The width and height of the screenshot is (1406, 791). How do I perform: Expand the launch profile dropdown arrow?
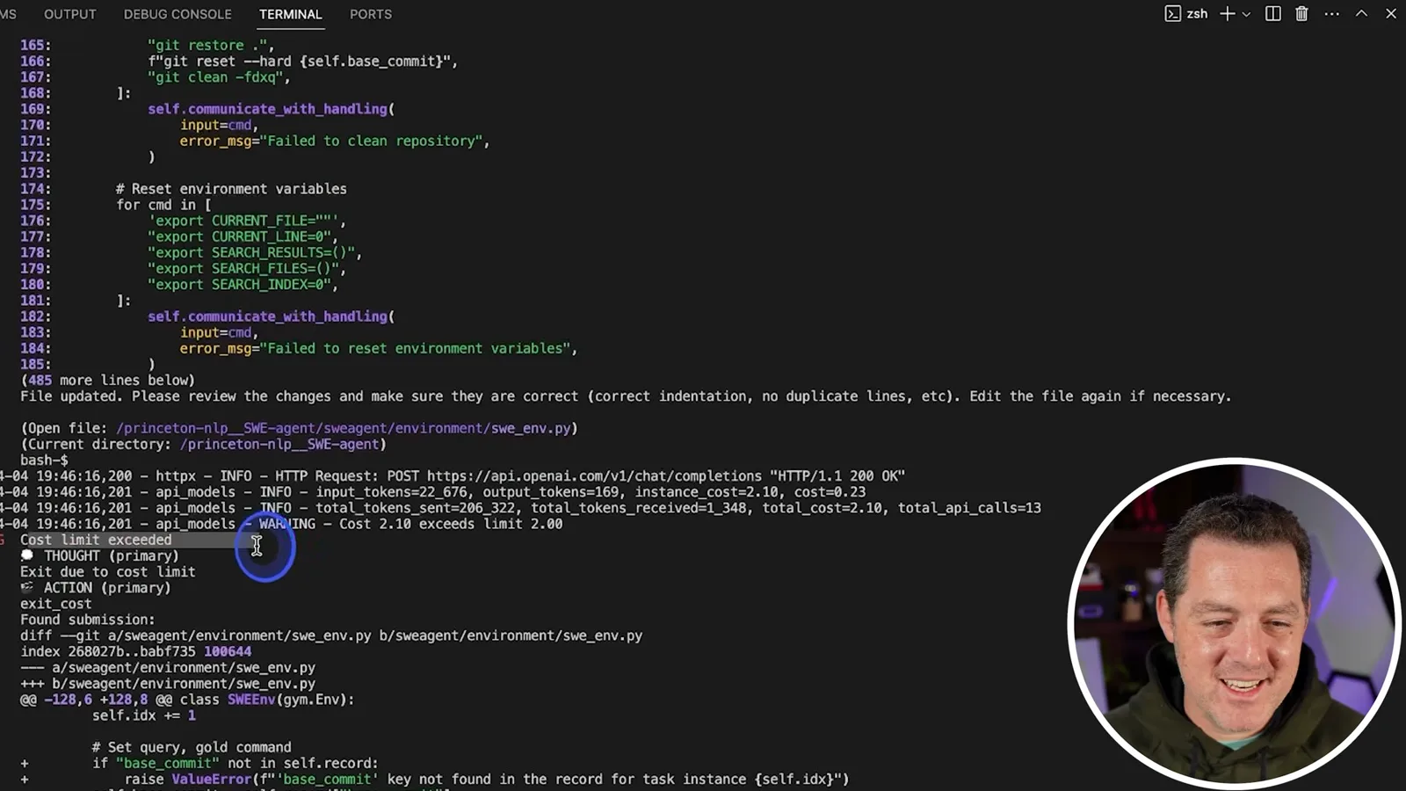(x=1246, y=14)
